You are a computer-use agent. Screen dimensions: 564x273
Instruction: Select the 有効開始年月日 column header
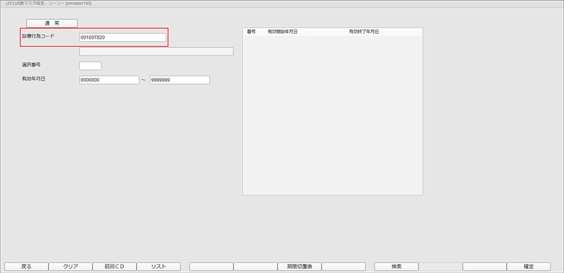pos(283,32)
